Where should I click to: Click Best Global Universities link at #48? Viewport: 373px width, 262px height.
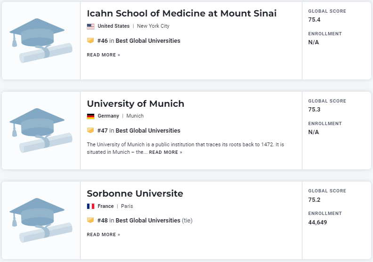[x=148, y=221]
